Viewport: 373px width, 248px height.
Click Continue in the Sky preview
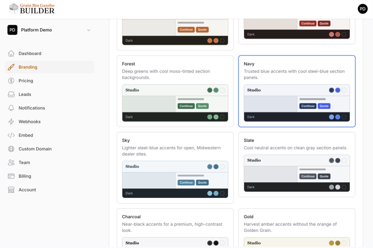click(186, 183)
